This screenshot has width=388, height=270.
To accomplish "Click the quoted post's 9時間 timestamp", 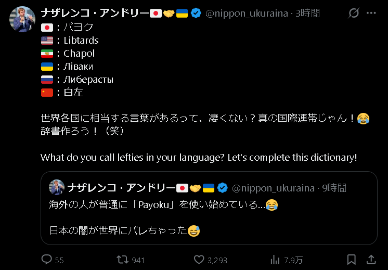I will (x=333, y=188).
